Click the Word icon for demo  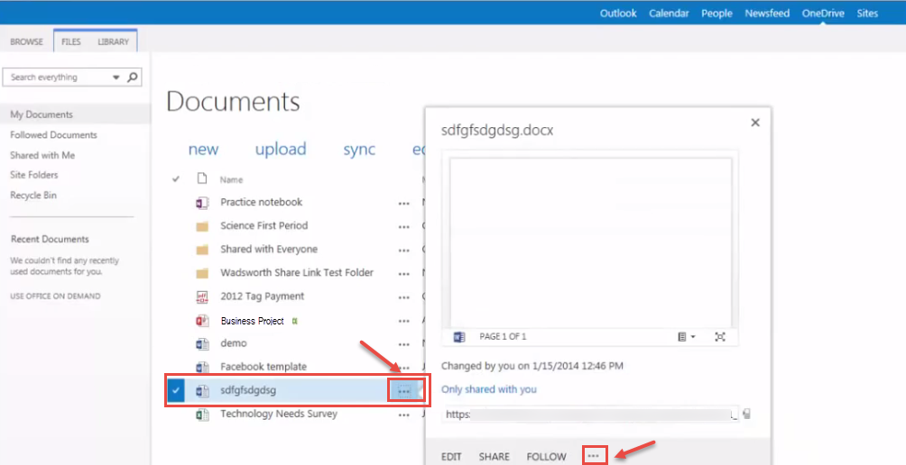[201, 344]
